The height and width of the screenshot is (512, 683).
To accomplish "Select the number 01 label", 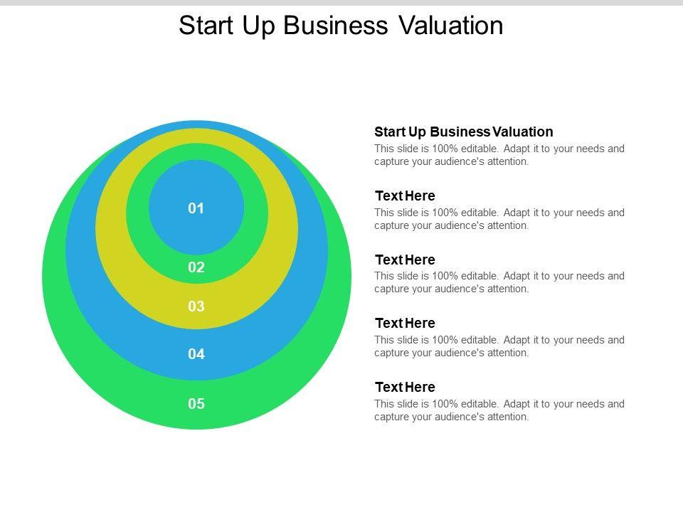I will 196,208.
